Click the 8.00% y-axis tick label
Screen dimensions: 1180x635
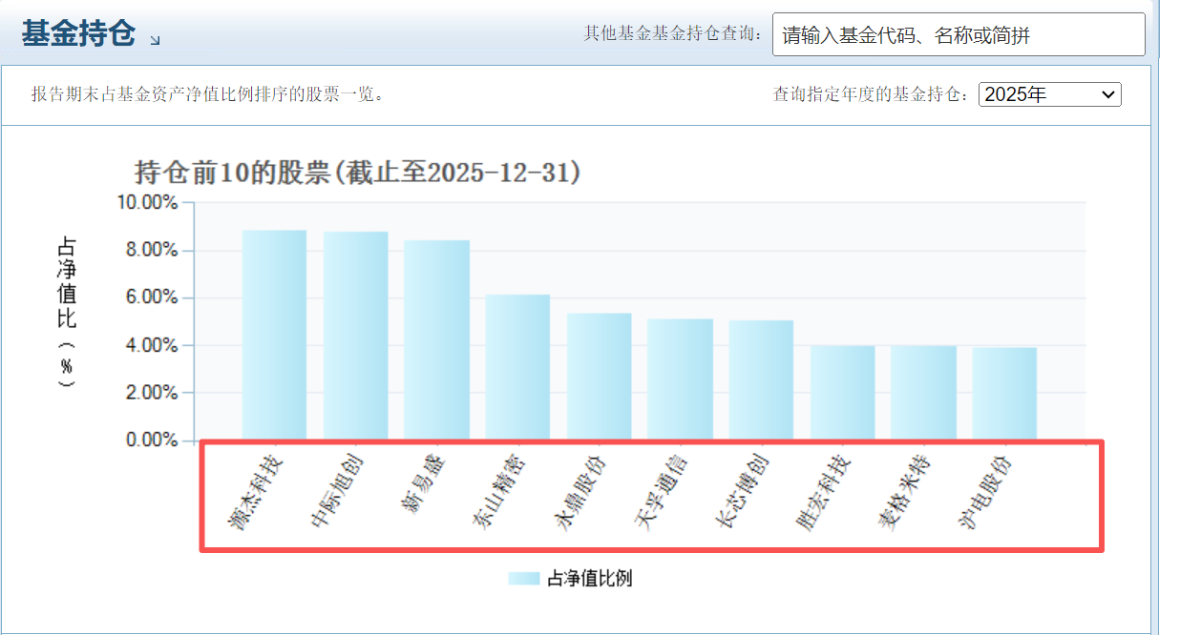[151, 250]
